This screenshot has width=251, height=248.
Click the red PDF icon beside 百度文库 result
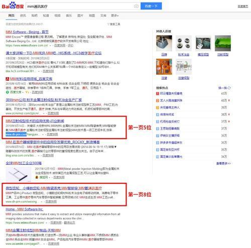(x=8, y=79)
